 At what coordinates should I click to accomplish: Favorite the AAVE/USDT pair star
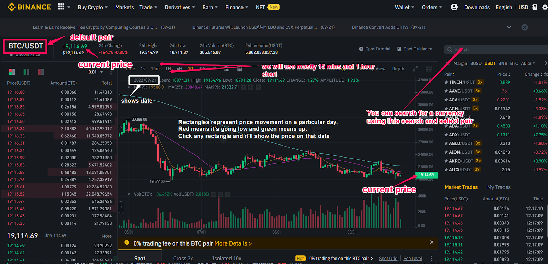click(x=446, y=91)
